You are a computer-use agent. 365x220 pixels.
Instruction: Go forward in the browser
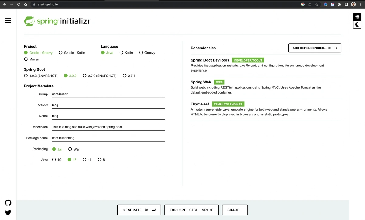pos(12,5)
